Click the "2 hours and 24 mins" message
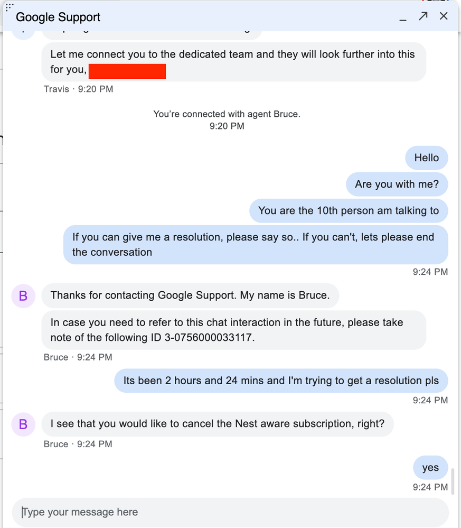461x528 pixels. coord(281,381)
